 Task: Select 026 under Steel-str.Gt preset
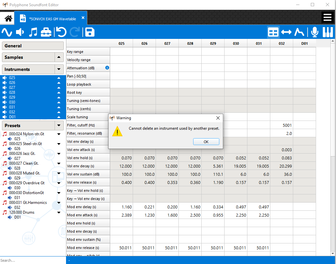click(17, 148)
